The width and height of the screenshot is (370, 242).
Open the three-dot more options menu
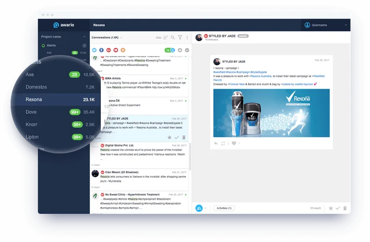click(187, 37)
